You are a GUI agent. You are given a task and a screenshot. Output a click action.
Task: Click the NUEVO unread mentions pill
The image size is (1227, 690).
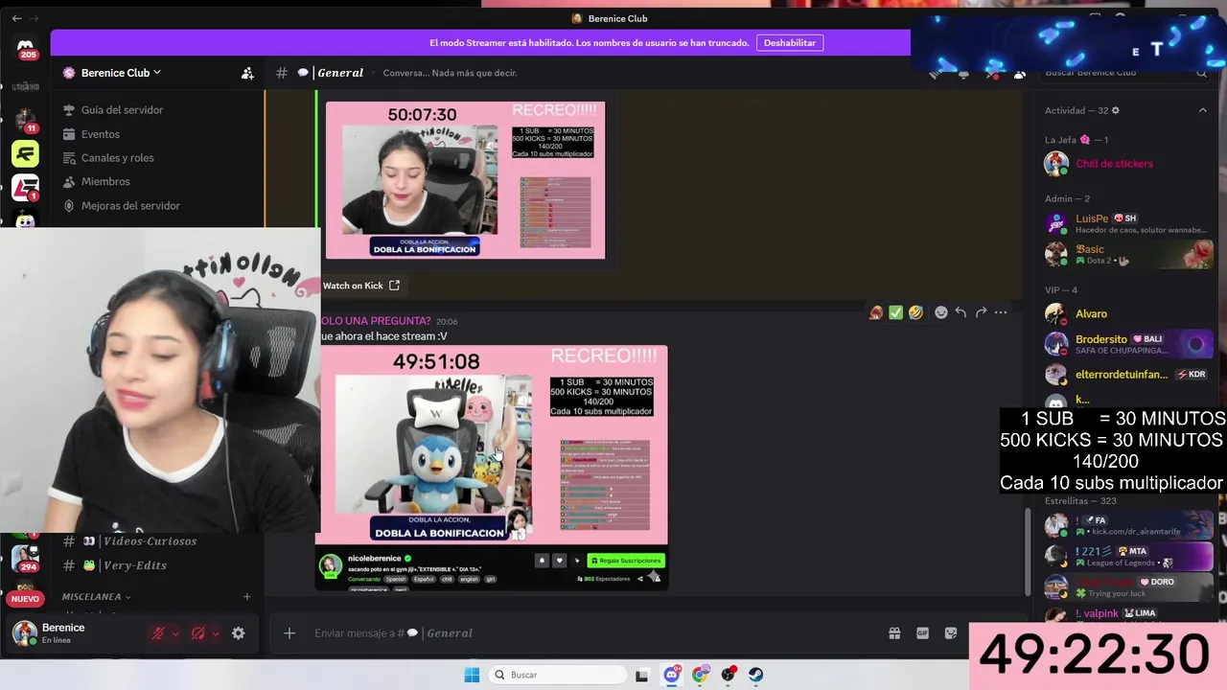click(x=25, y=599)
